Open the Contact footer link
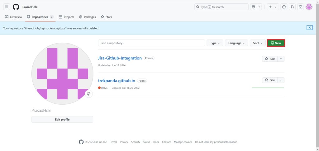 point(166,142)
